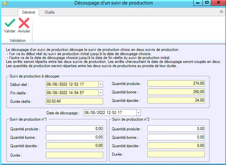
Task: Click the application icon in title bar
Action: tap(5, 3)
